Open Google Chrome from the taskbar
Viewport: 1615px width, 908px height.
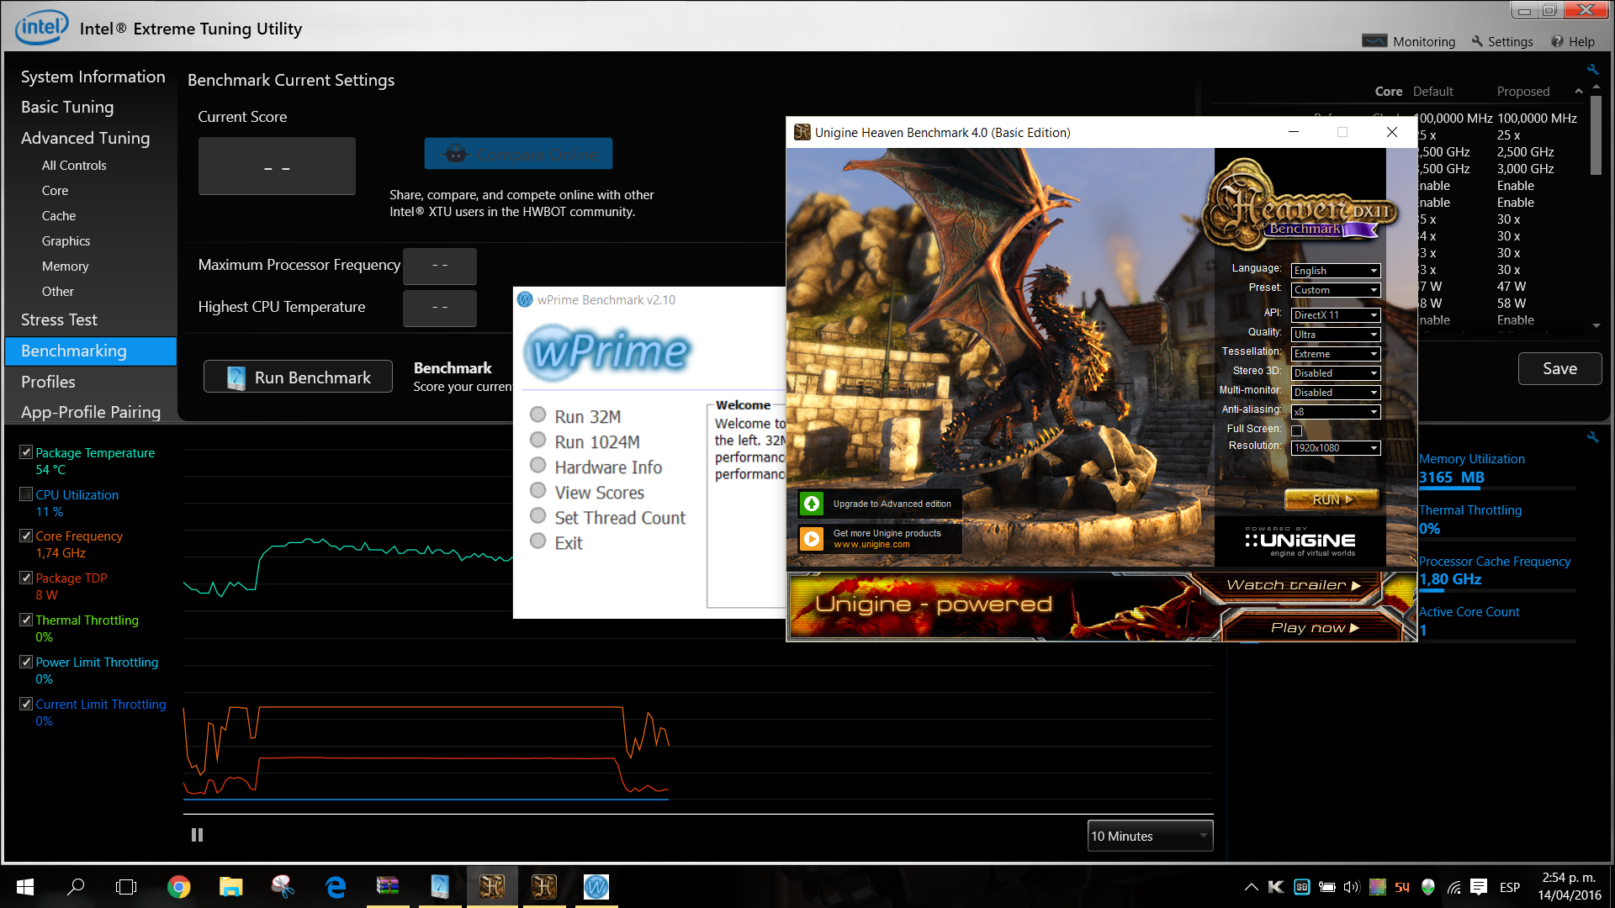178,887
